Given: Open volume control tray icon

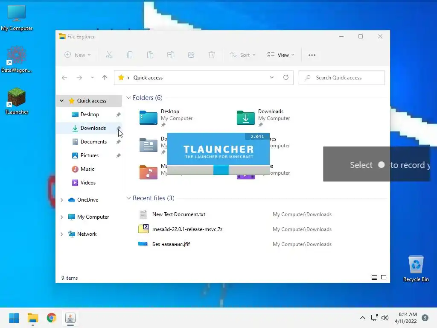Looking at the screenshot, I should 385,318.
